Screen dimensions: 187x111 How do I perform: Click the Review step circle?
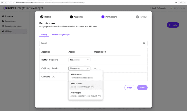point(138,17)
